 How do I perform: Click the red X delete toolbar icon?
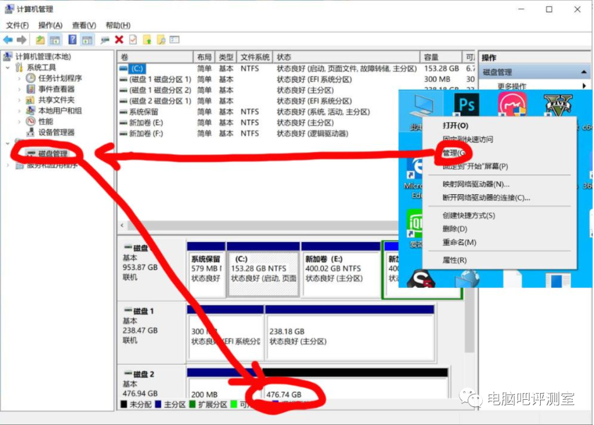pos(119,40)
